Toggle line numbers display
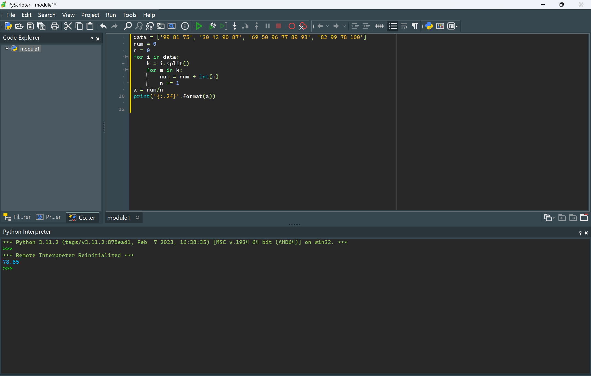The image size is (591, 376). [x=393, y=26]
